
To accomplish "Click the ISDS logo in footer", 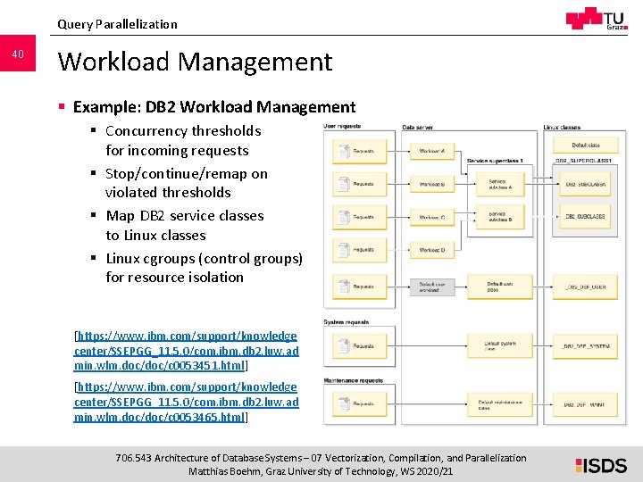I will click(601, 466).
